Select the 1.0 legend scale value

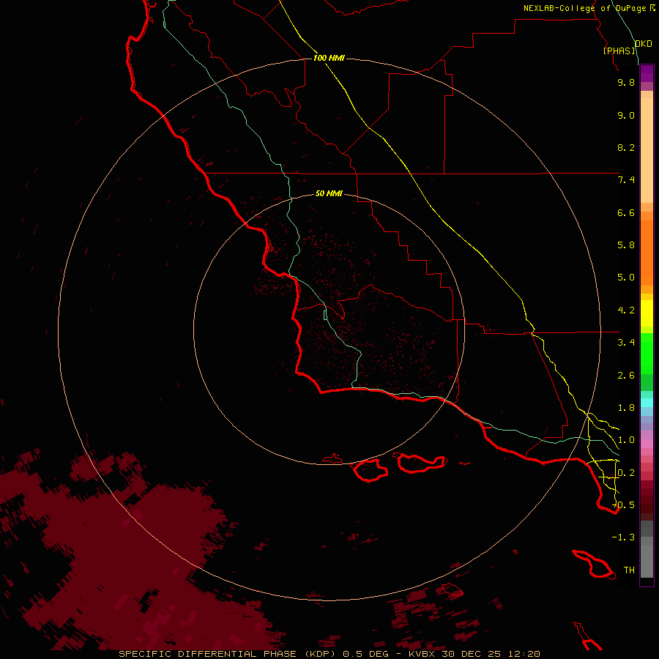point(626,440)
